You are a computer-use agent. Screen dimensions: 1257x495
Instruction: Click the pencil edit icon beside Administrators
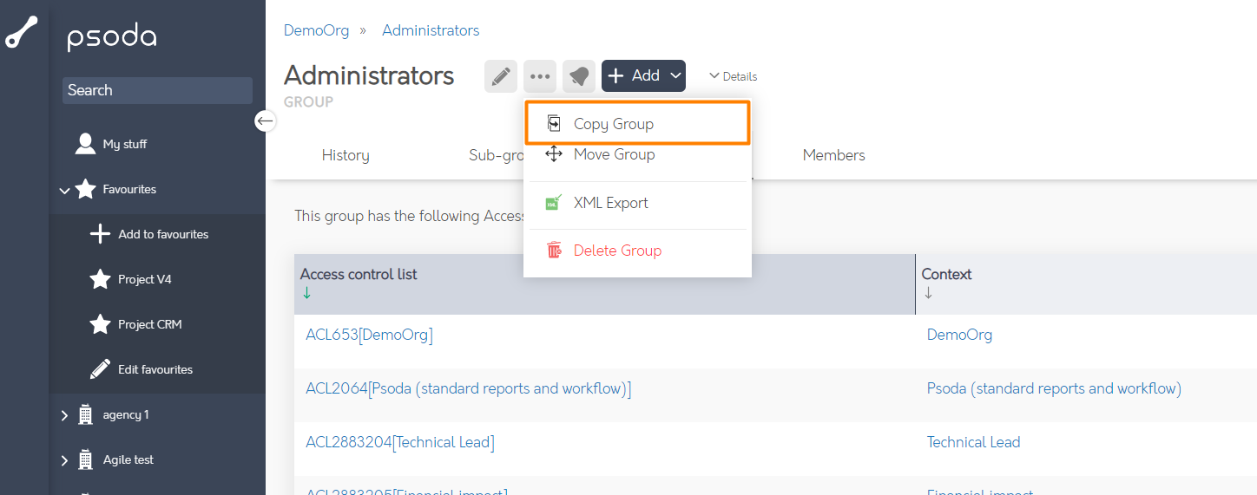pos(500,76)
